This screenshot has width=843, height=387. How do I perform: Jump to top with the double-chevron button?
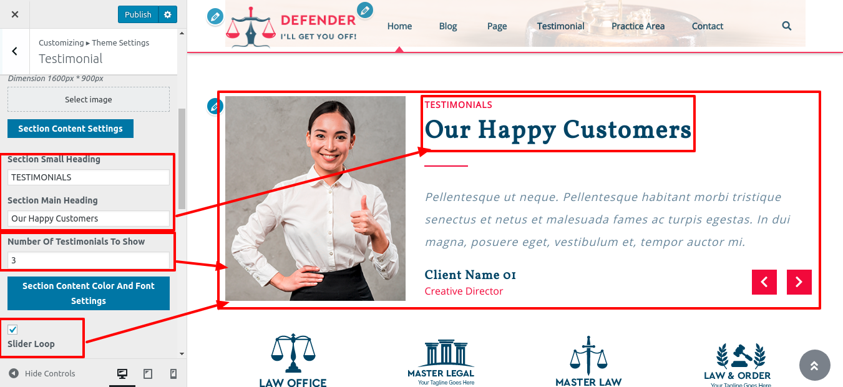click(815, 365)
